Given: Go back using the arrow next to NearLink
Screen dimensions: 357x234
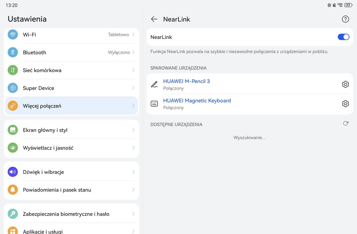Looking at the screenshot, I should click(x=154, y=19).
